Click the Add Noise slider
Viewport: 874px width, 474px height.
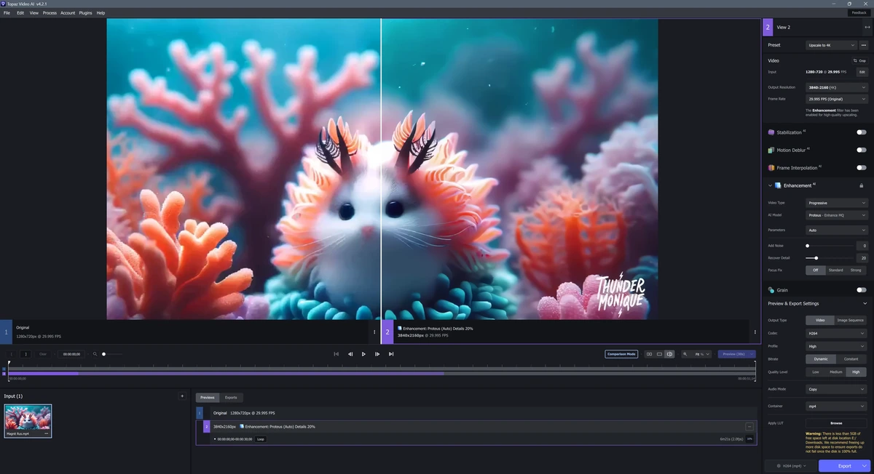(x=829, y=246)
